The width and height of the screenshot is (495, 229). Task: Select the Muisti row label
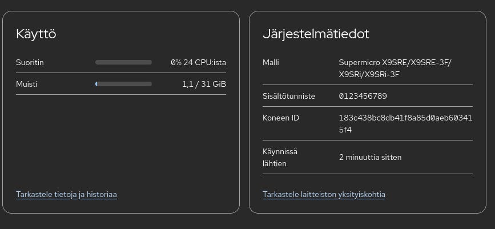(x=26, y=84)
